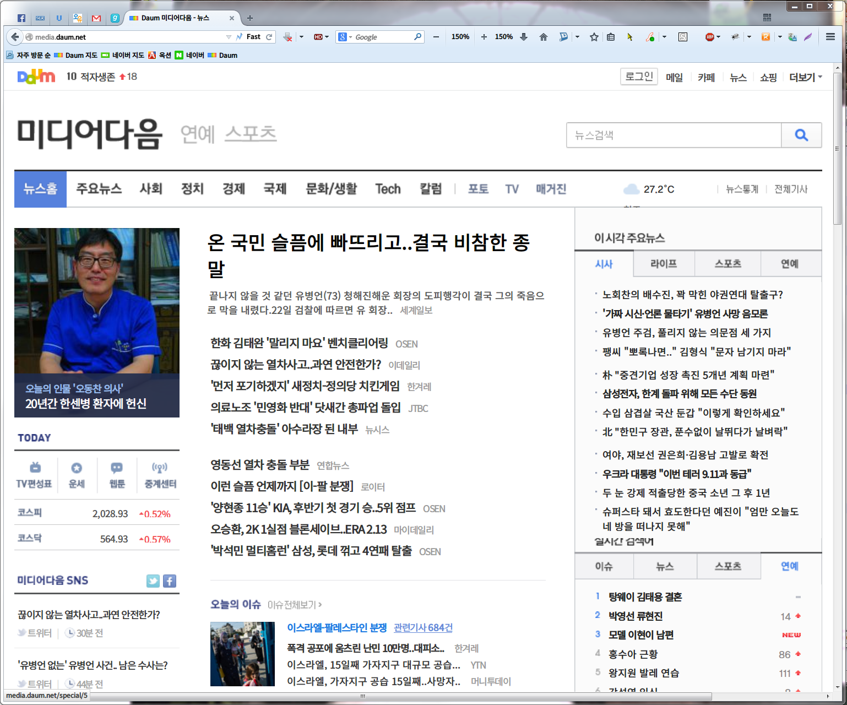Open the TV편성표 icon under TODAY
The height and width of the screenshot is (705, 847).
[x=34, y=475]
